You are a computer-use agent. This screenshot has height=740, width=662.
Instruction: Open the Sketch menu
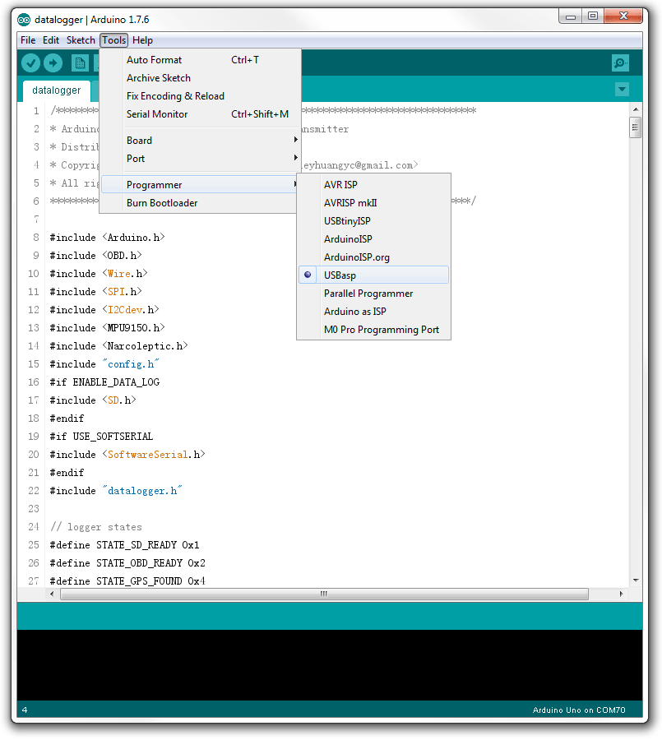coord(81,40)
